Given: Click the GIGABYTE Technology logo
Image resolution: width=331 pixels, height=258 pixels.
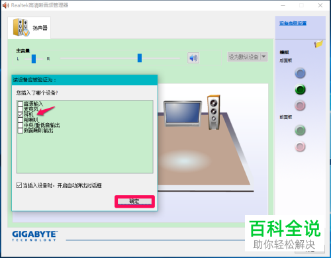Looking at the screenshot, I should pyautogui.click(x=35, y=236).
